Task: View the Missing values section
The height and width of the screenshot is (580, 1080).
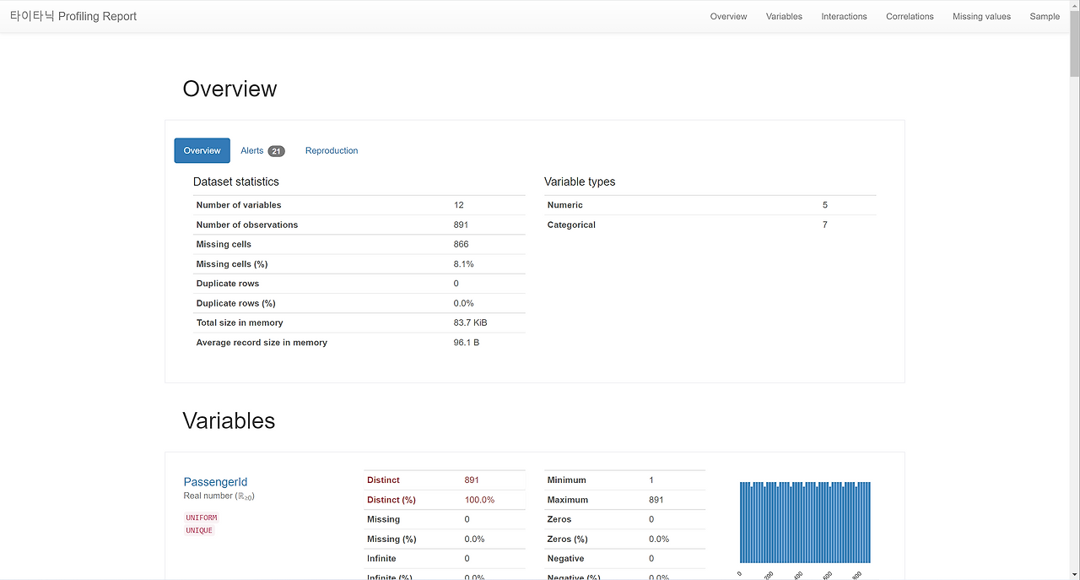Action: [x=981, y=16]
